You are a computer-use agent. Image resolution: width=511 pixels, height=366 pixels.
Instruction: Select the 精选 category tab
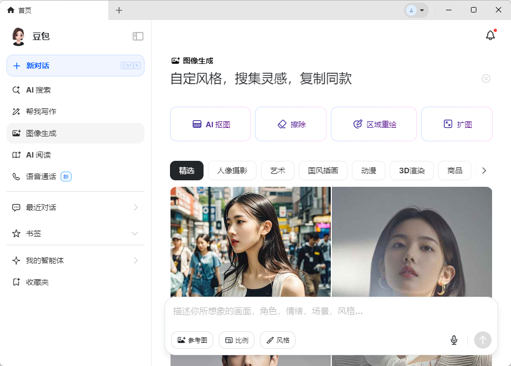[187, 171]
